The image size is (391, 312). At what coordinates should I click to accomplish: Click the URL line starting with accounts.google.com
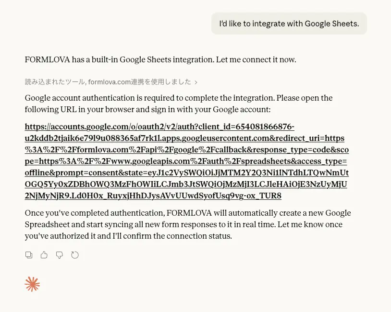pos(159,127)
